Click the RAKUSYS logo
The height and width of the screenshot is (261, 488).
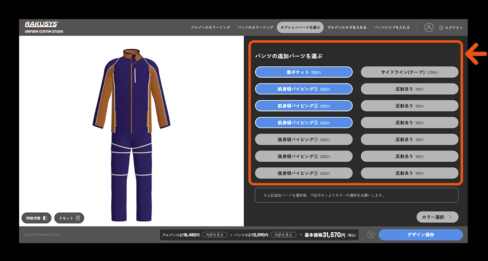pos(42,25)
